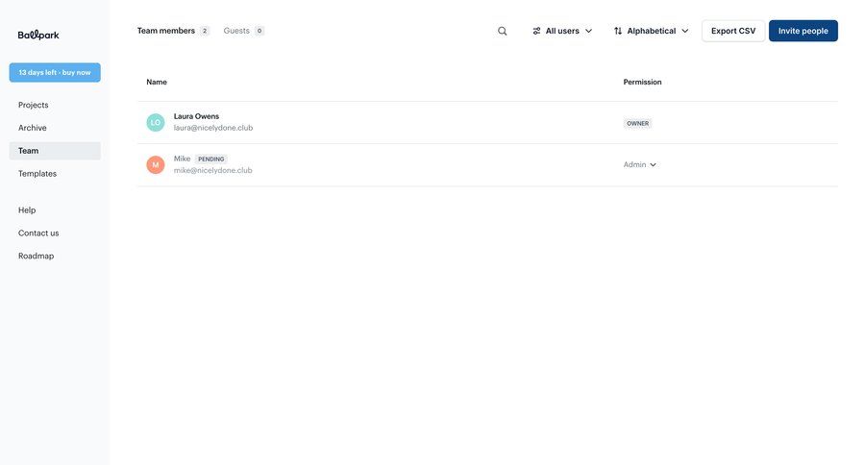Click Laura Owens' LO avatar
865x465 pixels.
click(156, 123)
